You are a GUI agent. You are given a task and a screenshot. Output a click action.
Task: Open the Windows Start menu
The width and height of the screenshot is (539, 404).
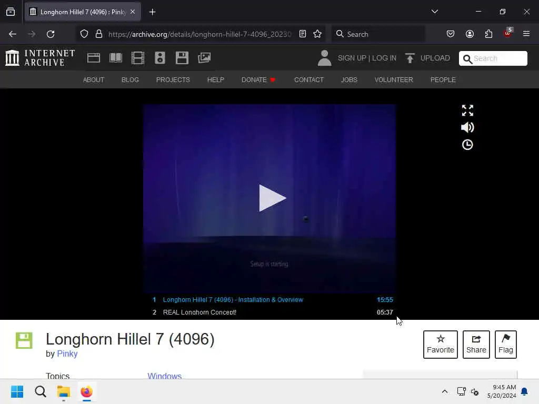17,391
